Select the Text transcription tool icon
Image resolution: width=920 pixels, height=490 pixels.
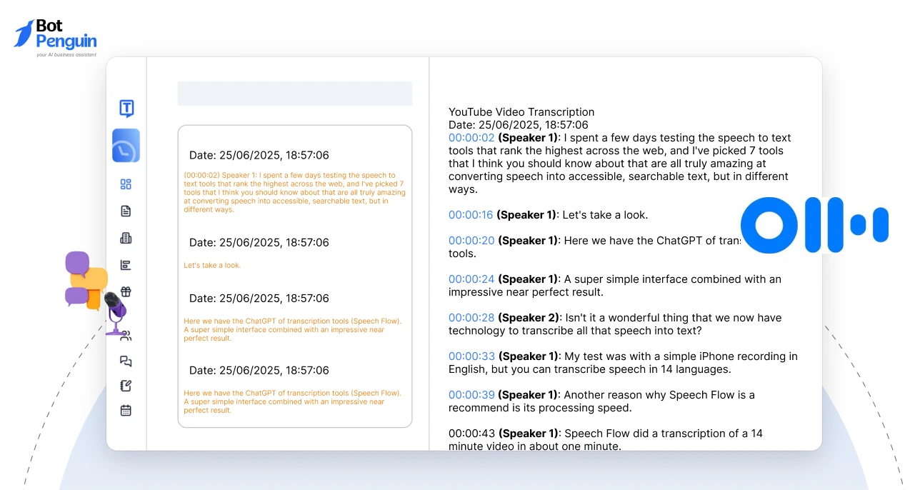coord(126,109)
